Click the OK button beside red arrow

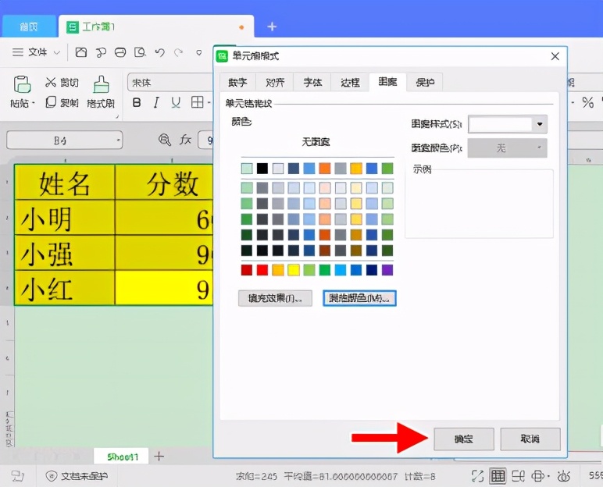464,439
